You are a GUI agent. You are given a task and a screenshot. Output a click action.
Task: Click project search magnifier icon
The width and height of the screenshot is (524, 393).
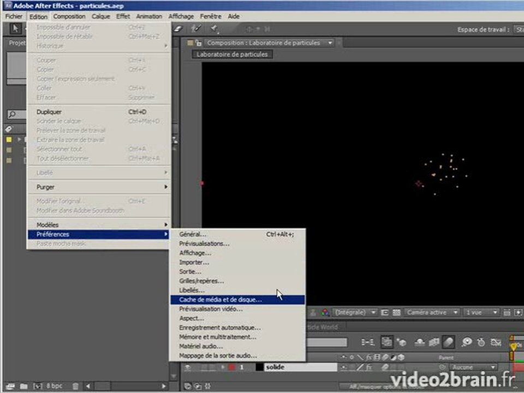coord(13,114)
